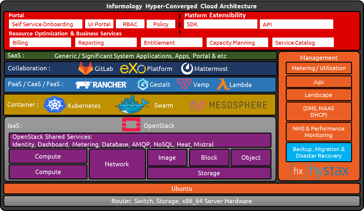Select the purple Network block

click(x=117, y=164)
